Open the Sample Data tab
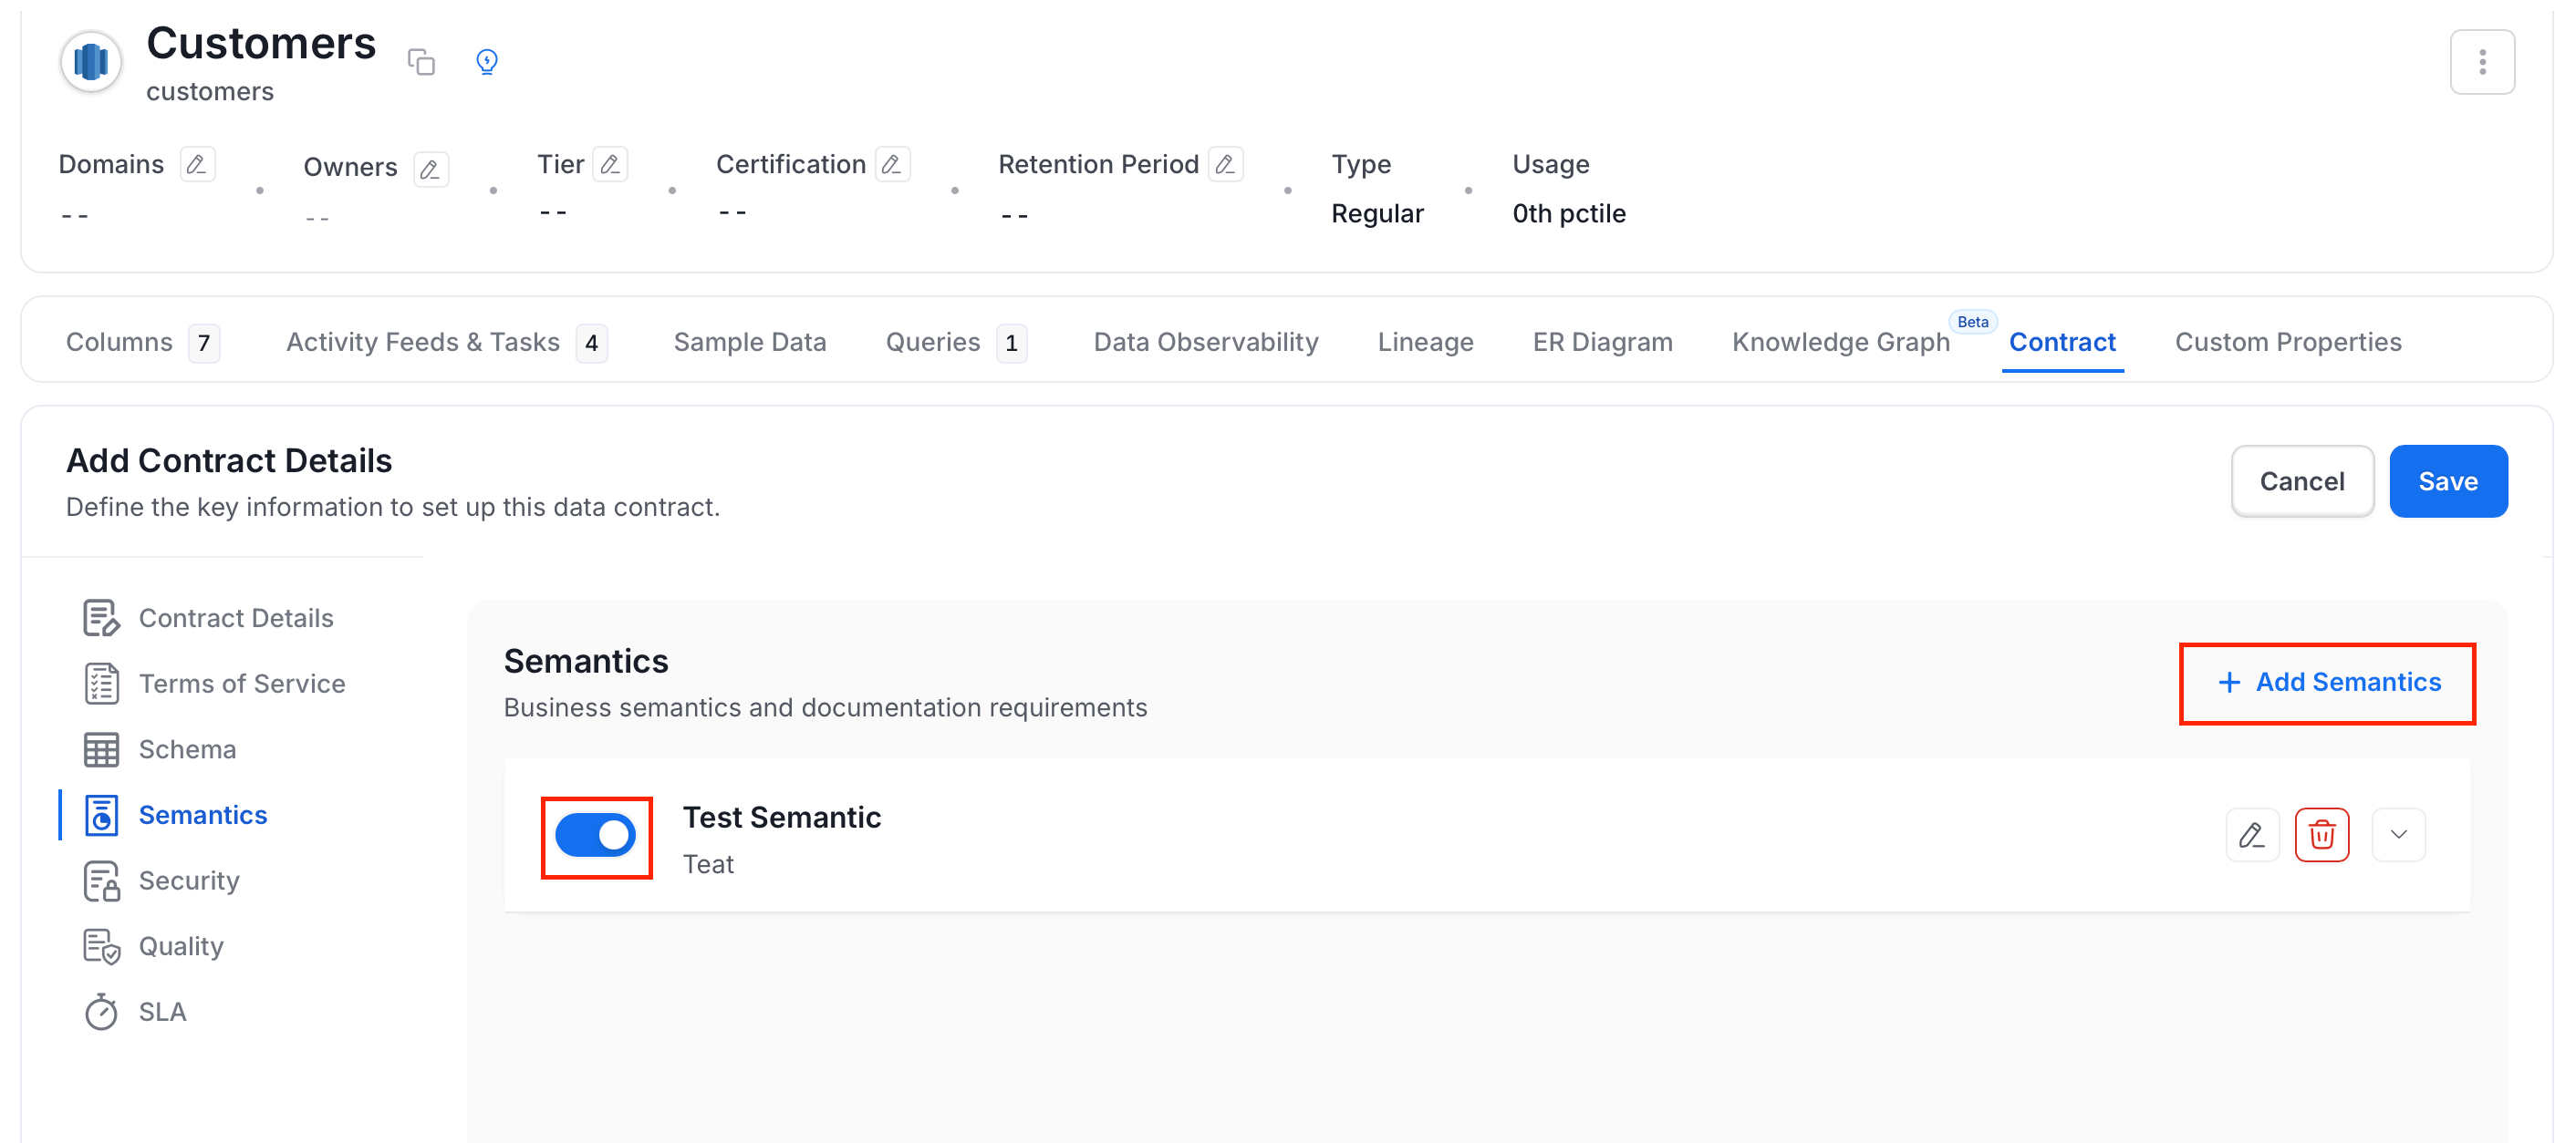Viewport: 2576px width, 1143px height. coord(750,343)
